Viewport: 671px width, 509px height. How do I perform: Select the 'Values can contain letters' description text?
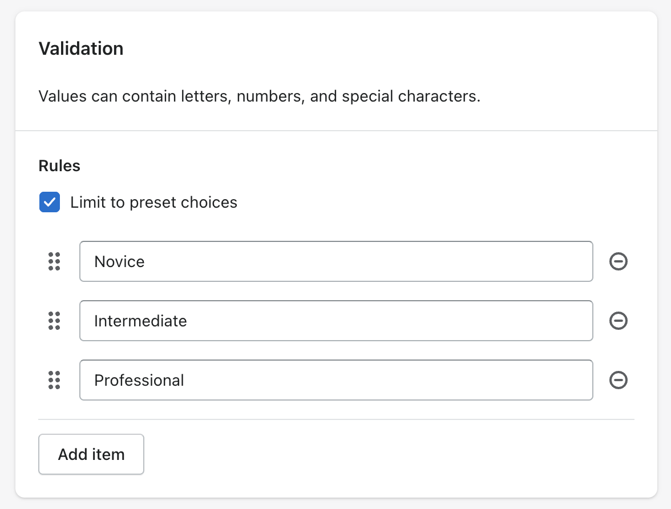(x=259, y=96)
